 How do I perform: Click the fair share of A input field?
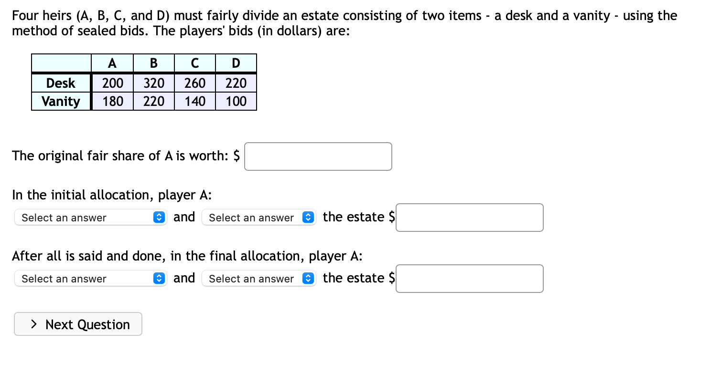[x=318, y=156]
